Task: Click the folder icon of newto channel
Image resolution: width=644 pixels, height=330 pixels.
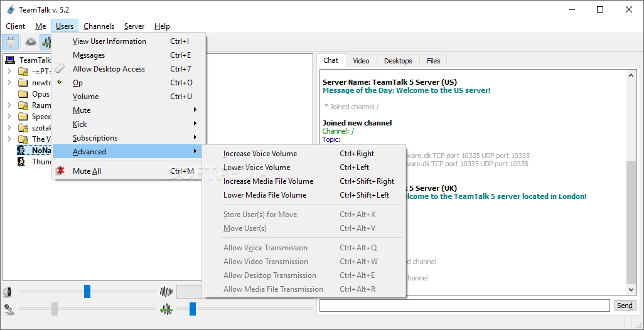Action: pos(23,83)
